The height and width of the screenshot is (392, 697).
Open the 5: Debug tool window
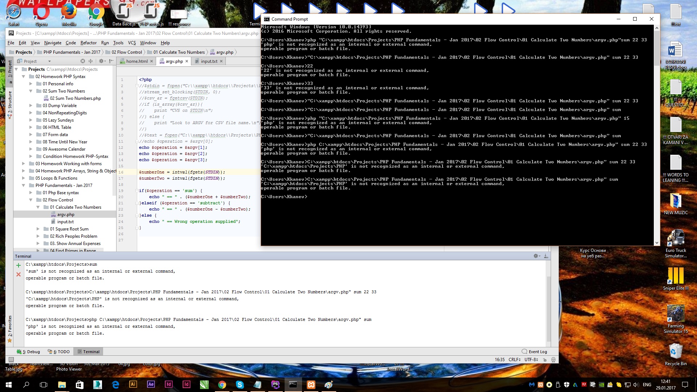click(28, 352)
